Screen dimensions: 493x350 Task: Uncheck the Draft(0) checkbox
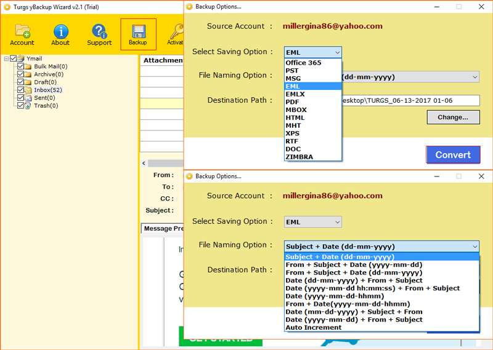click(x=20, y=82)
